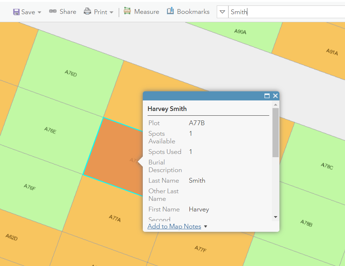Open the Add to Map Notes dropdown arrow
The width and height of the screenshot is (345, 266).
[x=205, y=226]
